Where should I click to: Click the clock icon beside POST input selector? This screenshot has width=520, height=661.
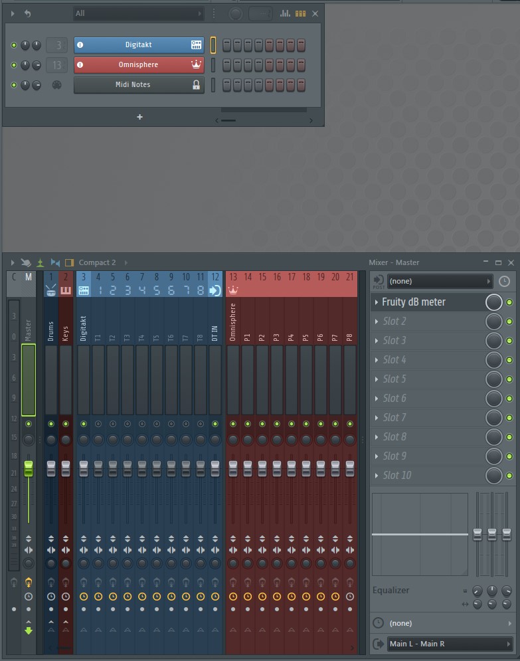point(504,282)
